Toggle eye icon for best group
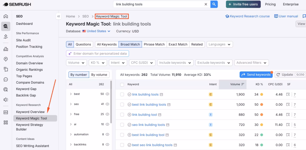 pos(107,94)
